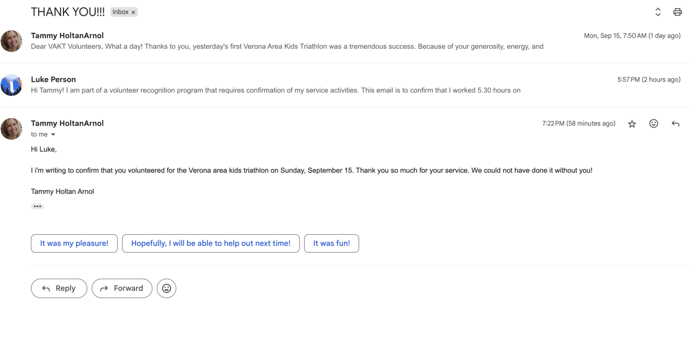The image size is (689, 352).
Task: Open the 'to me' details dropdown
Action: 53,134
